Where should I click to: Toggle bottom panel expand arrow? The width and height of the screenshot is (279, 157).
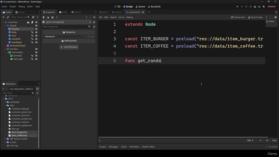click(100, 140)
